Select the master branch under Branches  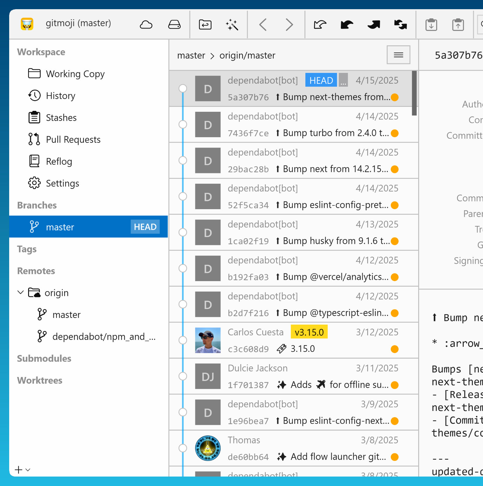point(60,227)
